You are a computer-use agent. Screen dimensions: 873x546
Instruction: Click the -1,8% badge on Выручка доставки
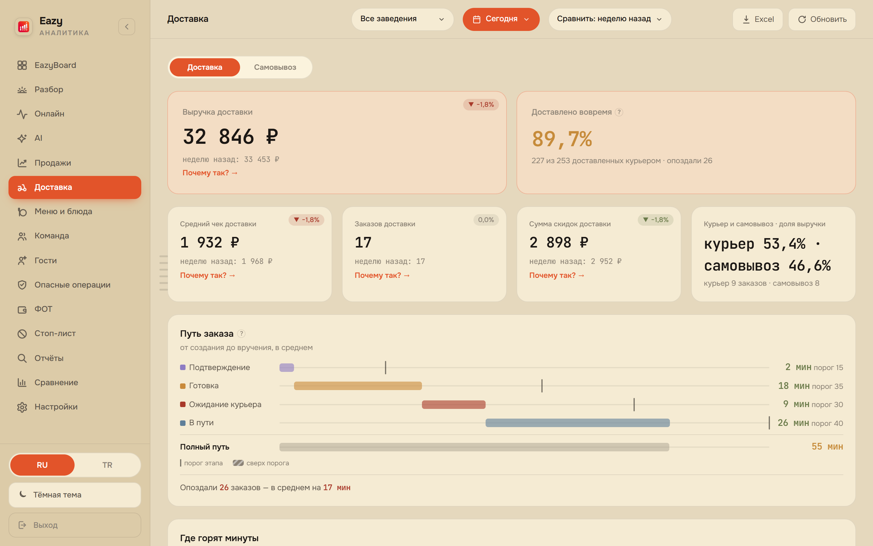coord(481,104)
